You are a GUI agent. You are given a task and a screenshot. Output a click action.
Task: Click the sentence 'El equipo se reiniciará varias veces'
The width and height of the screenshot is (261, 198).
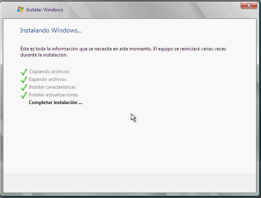point(189,48)
